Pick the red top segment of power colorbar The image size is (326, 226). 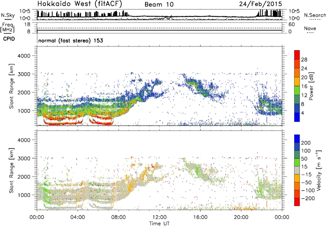pos(297,55)
